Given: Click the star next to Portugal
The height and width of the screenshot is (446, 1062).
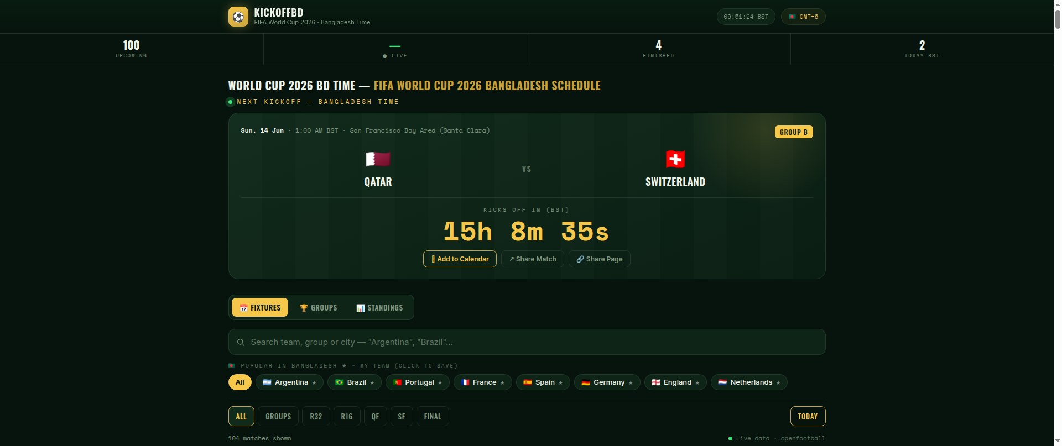Looking at the screenshot, I should click(440, 382).
